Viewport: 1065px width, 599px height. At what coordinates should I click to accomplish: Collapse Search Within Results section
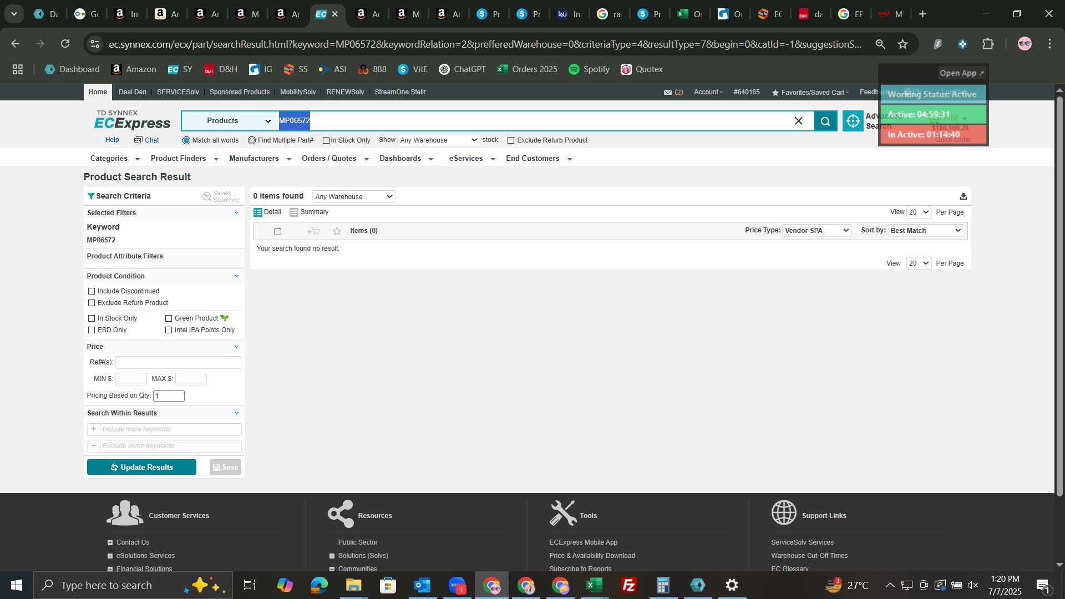tap(236, 413)
